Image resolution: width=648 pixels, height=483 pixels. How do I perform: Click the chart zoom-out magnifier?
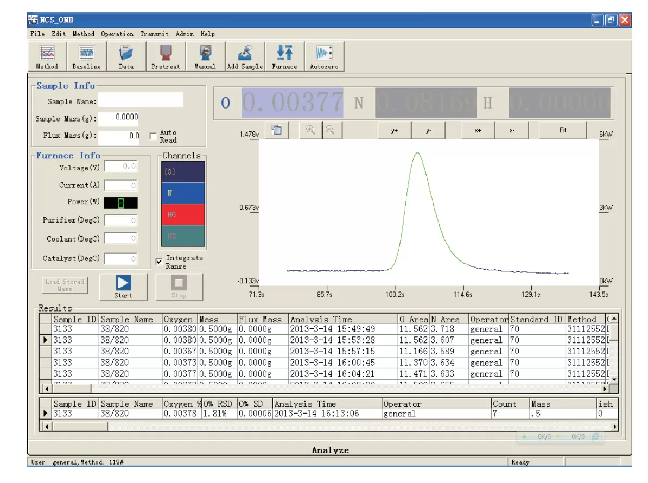click(329, 130)
